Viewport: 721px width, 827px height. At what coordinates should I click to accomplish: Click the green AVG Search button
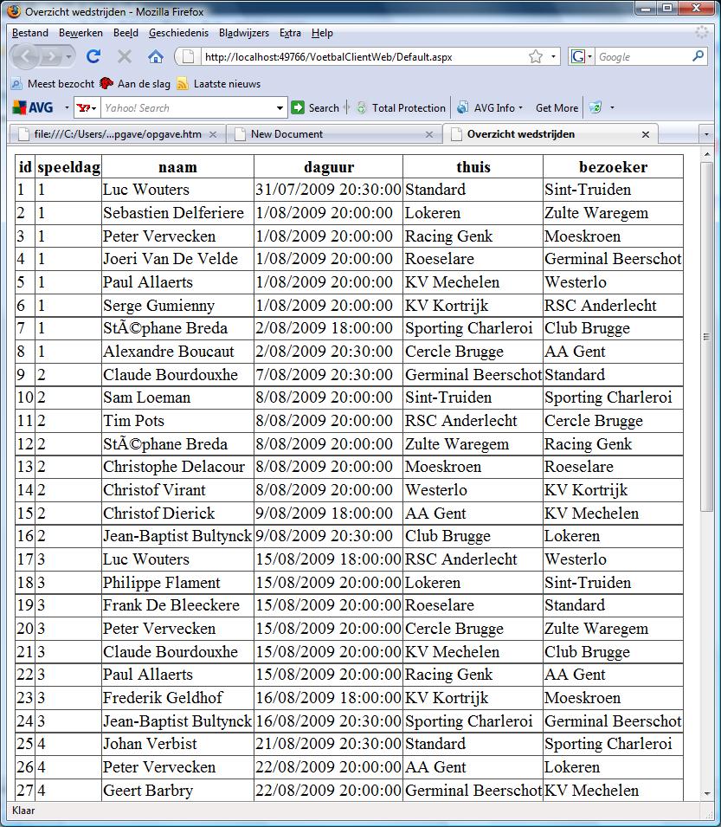click(x=315, y=108)
